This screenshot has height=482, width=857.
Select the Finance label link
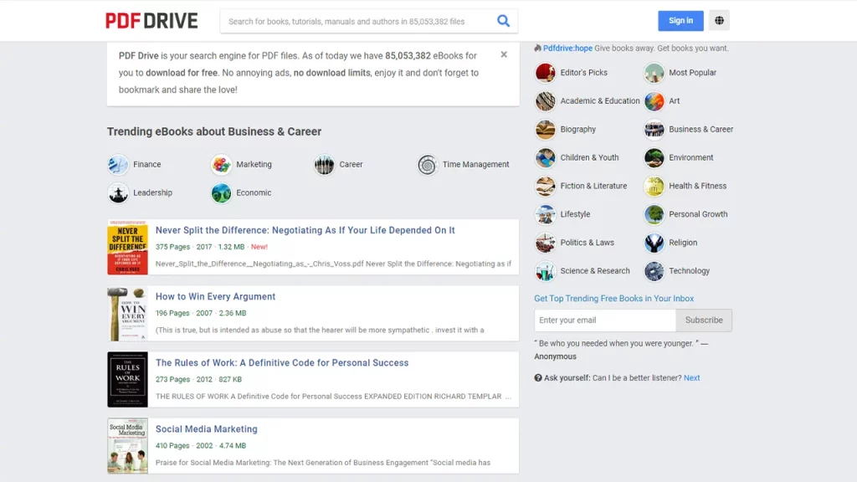[x=147, y=165]
